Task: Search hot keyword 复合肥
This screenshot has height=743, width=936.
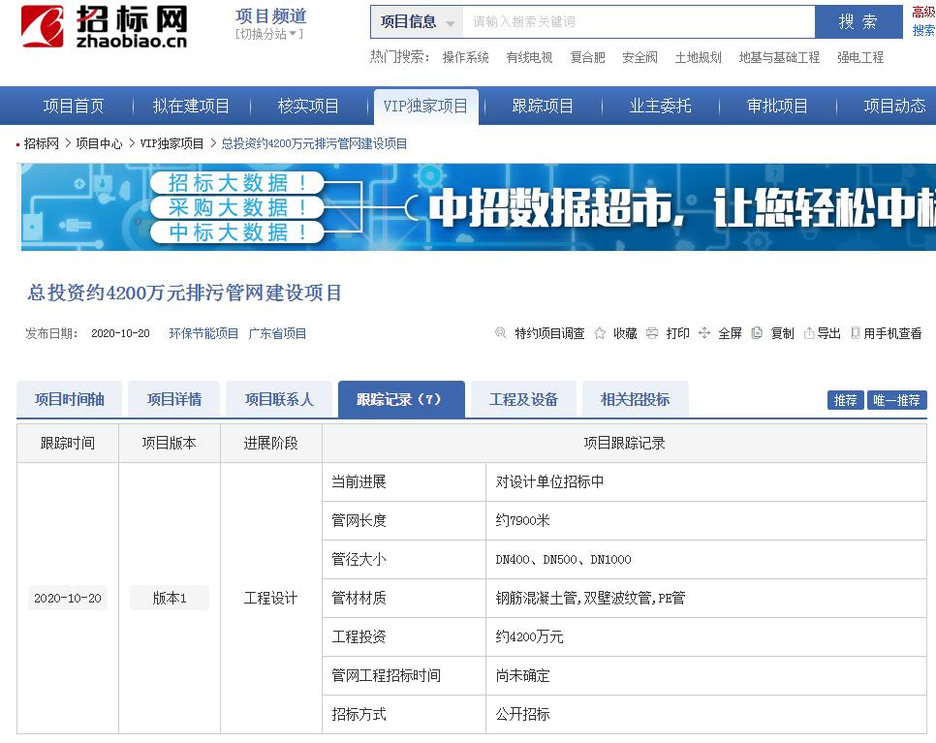Action: [x=587, y=57]
